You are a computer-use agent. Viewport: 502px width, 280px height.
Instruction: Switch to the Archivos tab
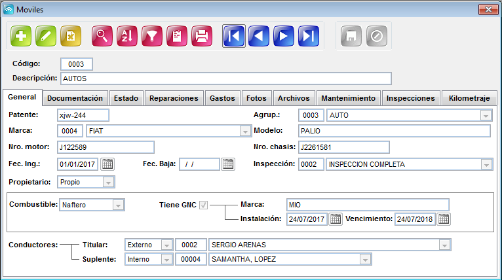(294, 98)
